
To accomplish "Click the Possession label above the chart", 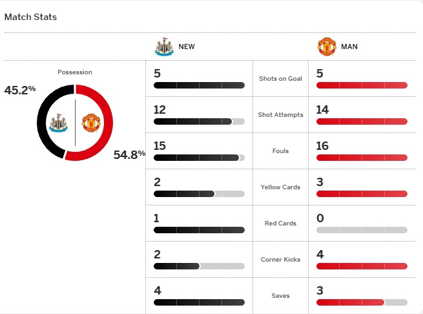I will [x=75, y=72].
